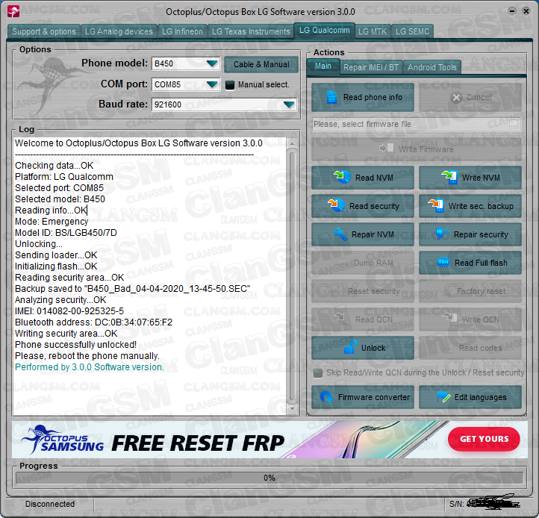
Task: Click the Read Full flash RAM chip icon
Action: click(443, 263)
